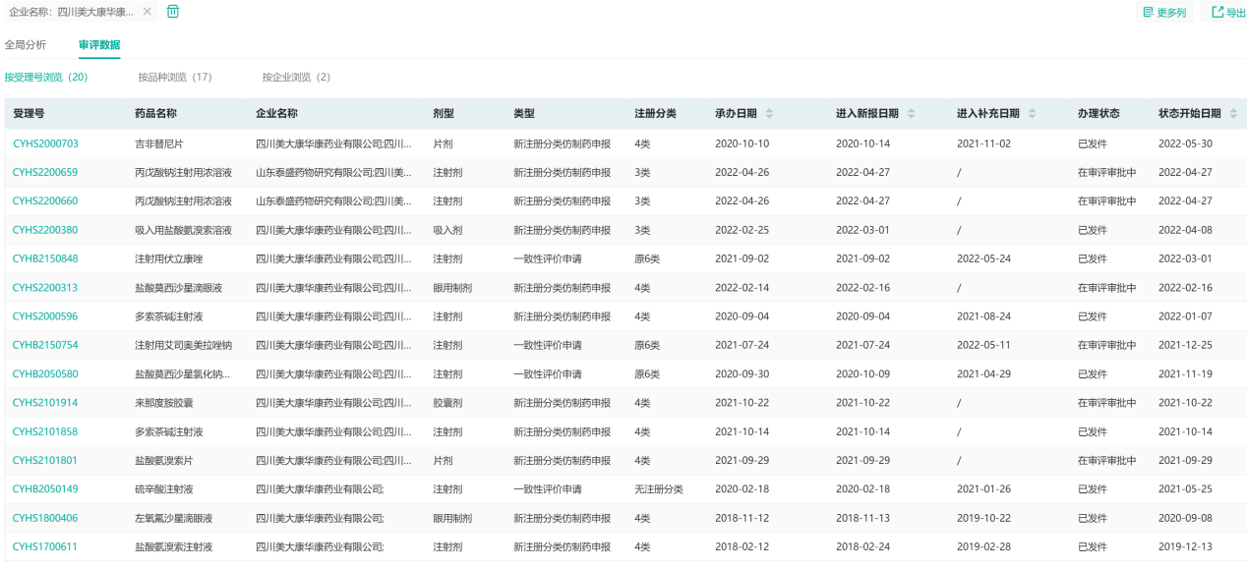Select drug name 吸入用盐酸氨溴索溶液
Viewport: 1247px width, 569px height.
click(x=183, y=230)
